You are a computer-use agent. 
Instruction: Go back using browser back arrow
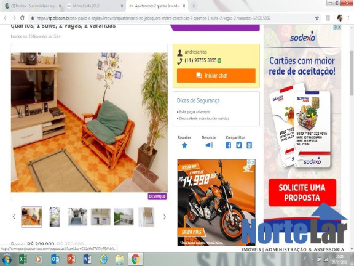click(x=6, y=18)
